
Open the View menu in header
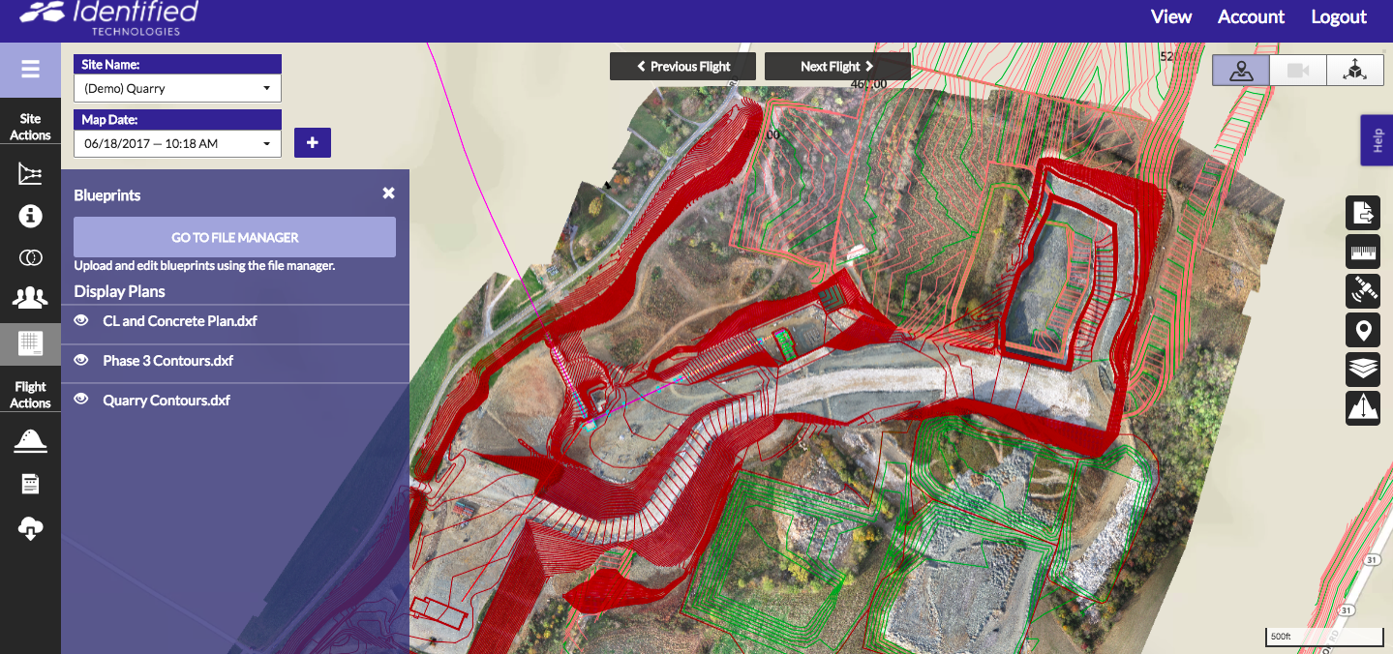coord(1170,16)
